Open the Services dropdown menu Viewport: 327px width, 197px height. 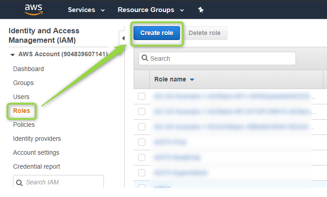[86, 10]
